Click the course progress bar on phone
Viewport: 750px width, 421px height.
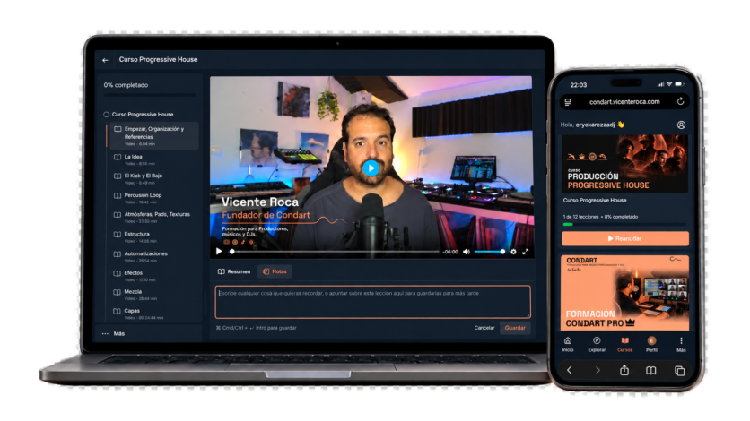coord(624,224)
